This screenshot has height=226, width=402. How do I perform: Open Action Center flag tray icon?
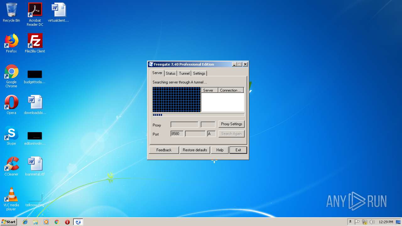357,222
